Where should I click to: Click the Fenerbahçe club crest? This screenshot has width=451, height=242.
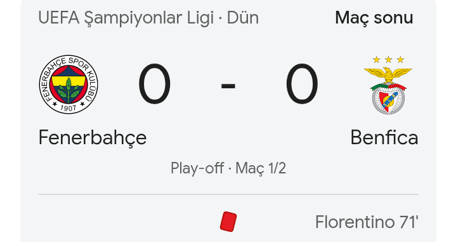[x=69, y=84]
